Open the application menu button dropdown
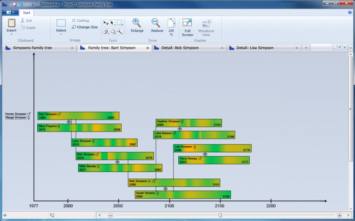Image resolution: width=355 pixels, height=221 pixels. [x=10, y=13]
